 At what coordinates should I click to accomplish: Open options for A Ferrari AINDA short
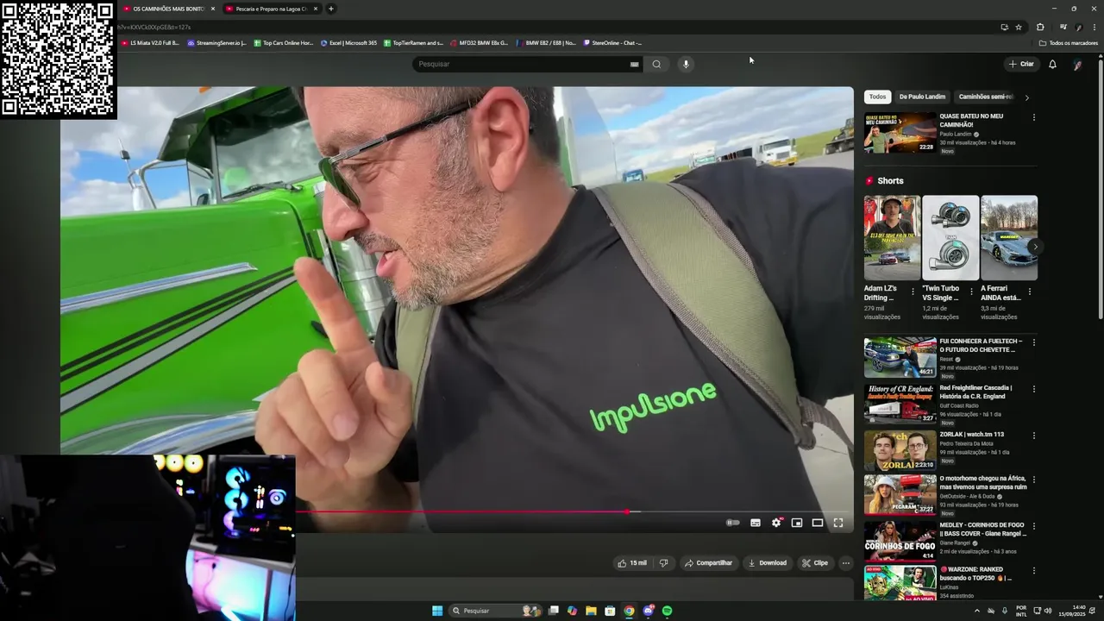click(1030, 292)
